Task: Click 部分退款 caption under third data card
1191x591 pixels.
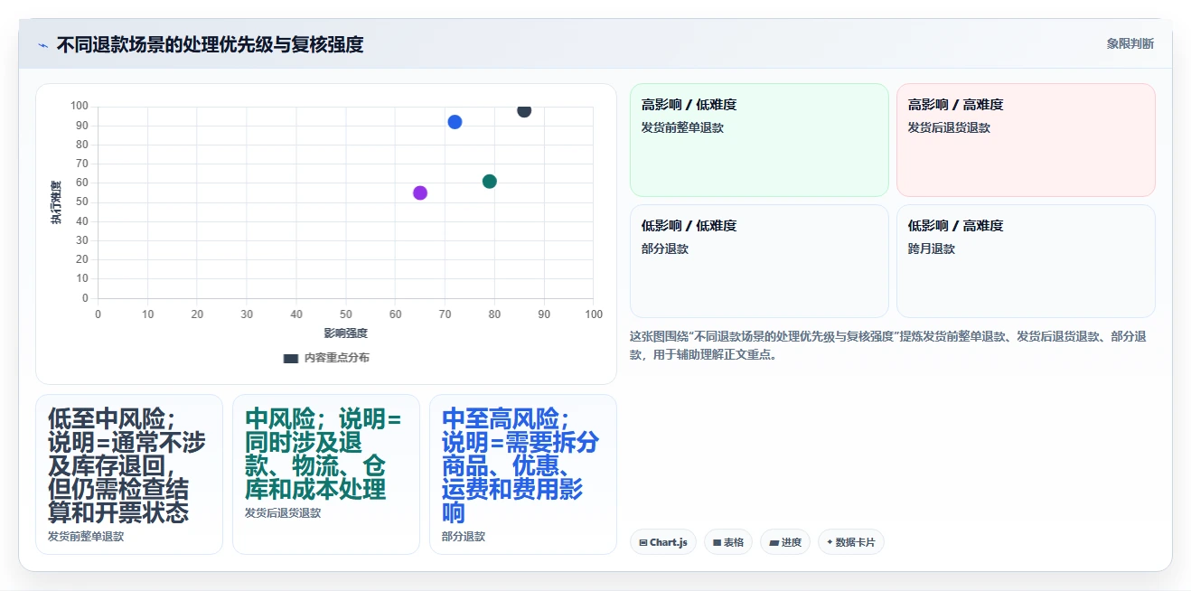Action: (464, 537)
